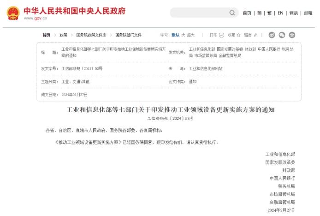Open the EN English version

[x=280, y=13]
